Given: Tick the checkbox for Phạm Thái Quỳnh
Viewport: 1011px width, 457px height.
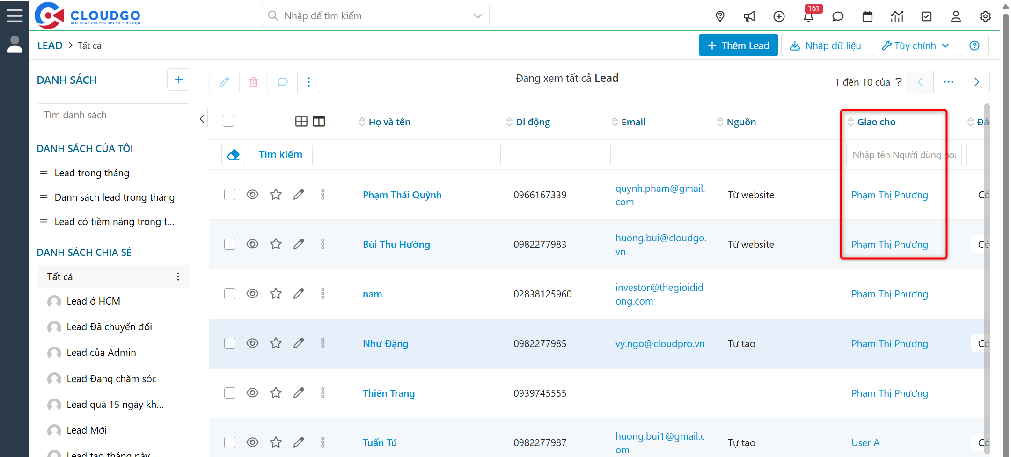Looking at the screenshot, I should pos(229,195).
